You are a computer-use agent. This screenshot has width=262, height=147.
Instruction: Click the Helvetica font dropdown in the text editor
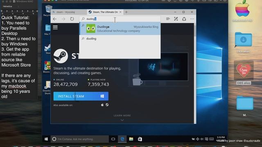11,7
